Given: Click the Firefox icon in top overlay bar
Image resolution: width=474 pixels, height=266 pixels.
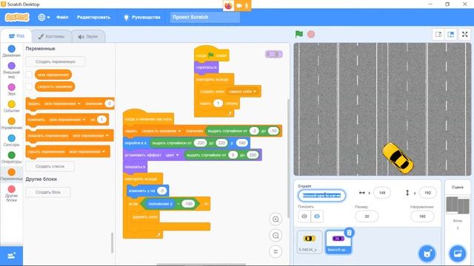Looking at the screenshot, I should [228, 5].
